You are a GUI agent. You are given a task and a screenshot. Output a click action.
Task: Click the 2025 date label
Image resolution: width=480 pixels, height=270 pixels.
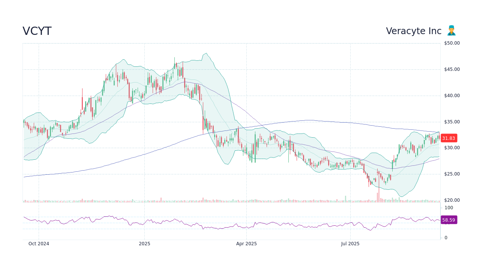coord(144,243)
